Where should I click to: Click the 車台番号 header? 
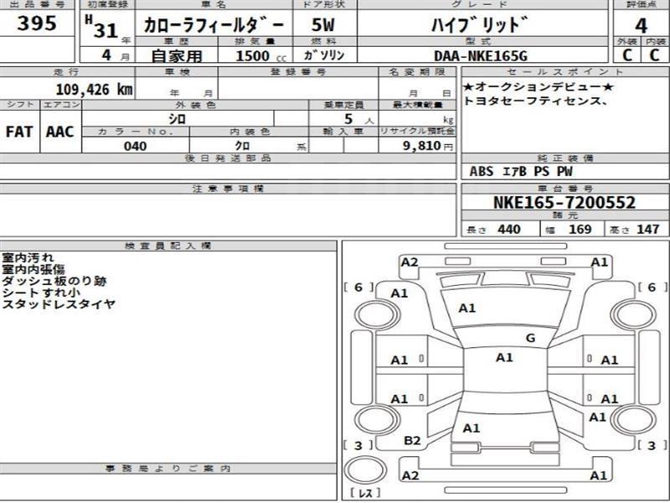[x=564, y=189]
